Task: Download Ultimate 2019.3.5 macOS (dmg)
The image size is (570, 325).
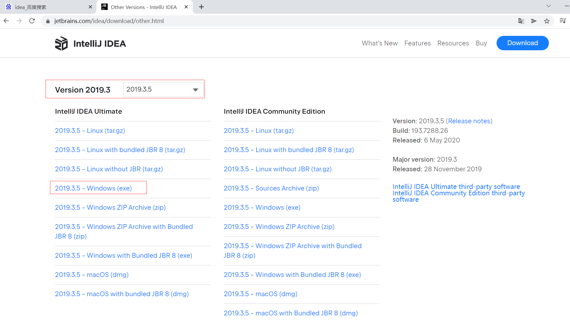Action: tap(92, 275)
